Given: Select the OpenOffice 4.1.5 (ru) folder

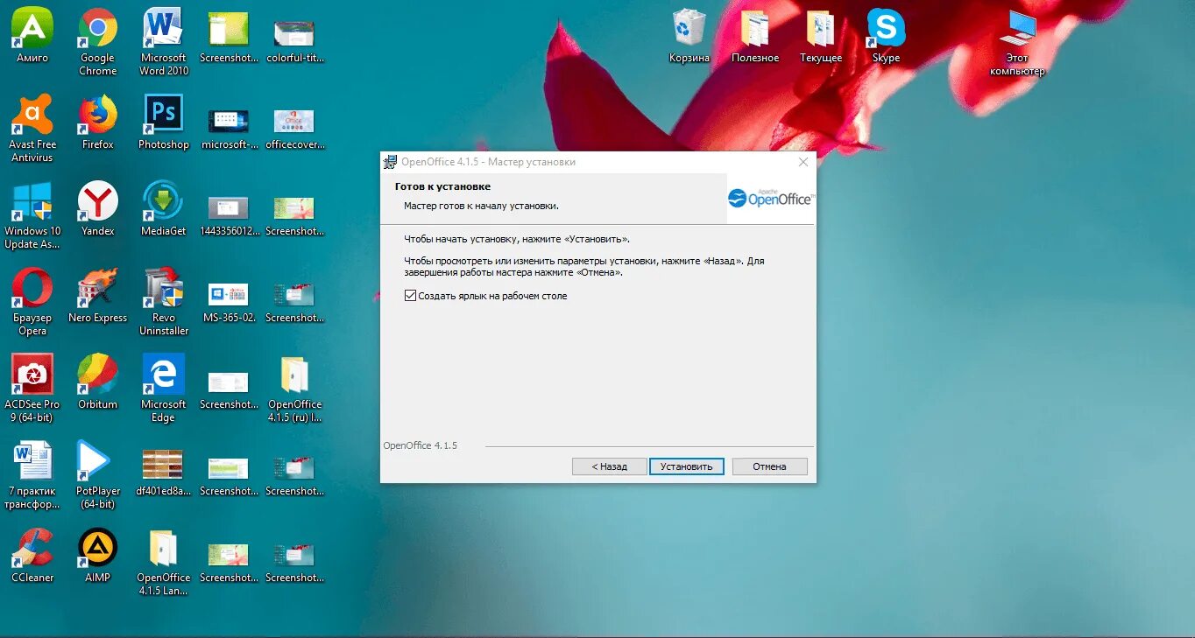Looking at the screenshot, I should pyautogui.click(x=294, y=389).
